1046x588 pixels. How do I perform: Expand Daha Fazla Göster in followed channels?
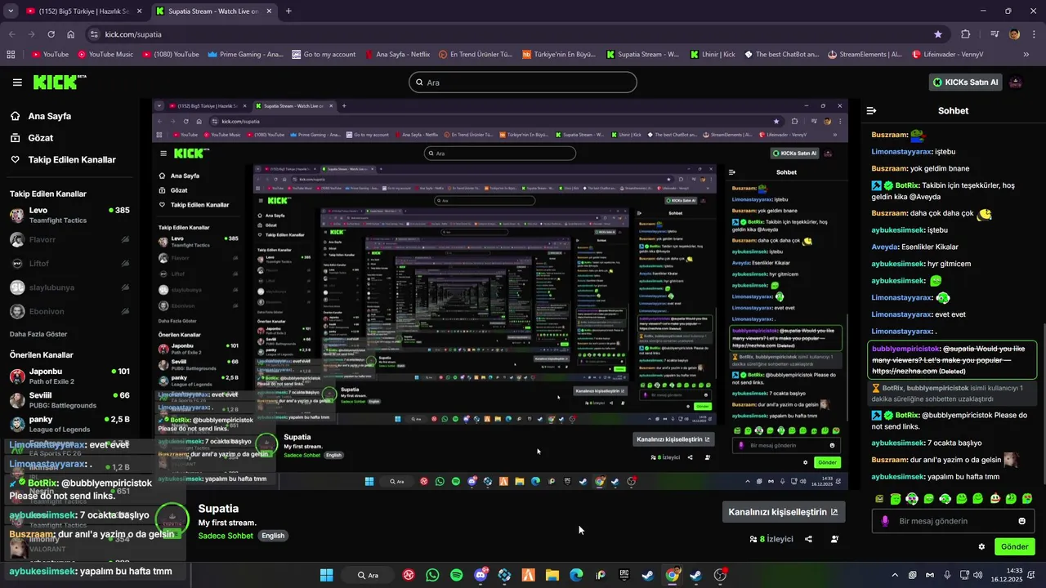[38, 334]
